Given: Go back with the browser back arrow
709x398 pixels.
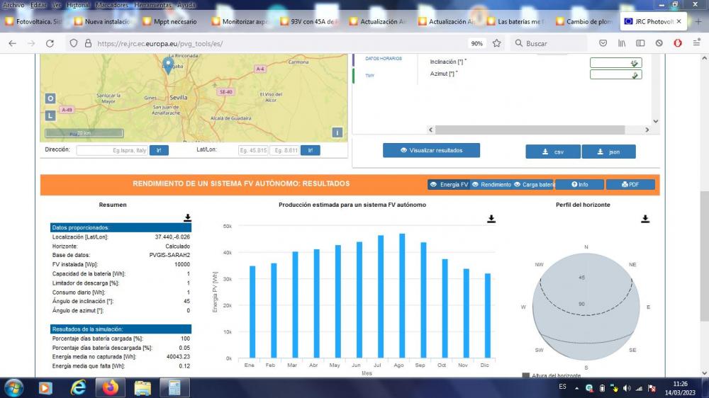Looking at the screenshot, I should pos(12,43).
